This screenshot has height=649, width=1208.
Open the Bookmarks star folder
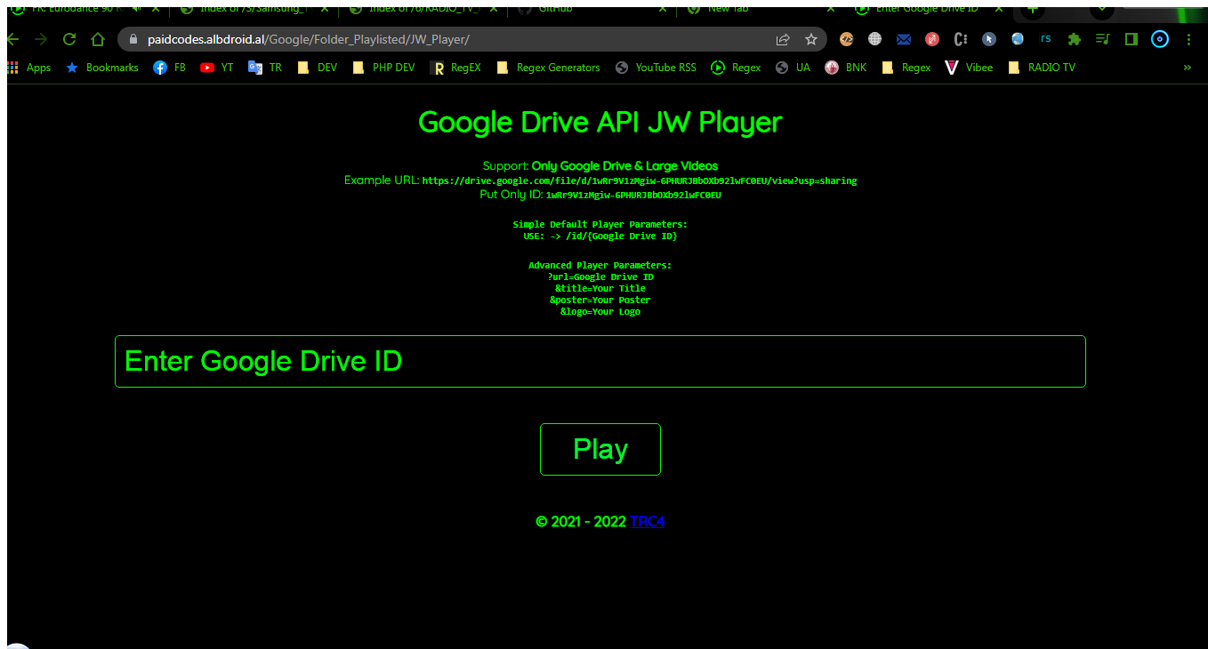pyautogui.click(x=102, y=68)
